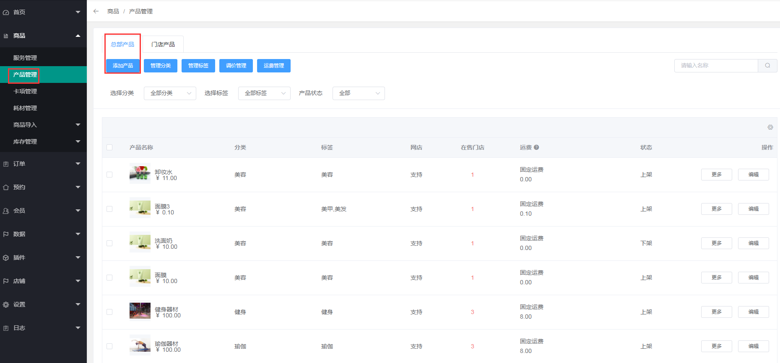Check the box for 卸妆水 row
The width and height of the screenshot is (780, 363).
click(109, 175)
